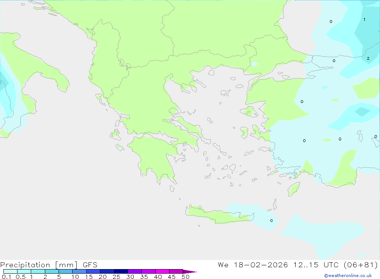The width and height of the screenshot is (380, 279).
Task: Click the 'GFS' model label
Action: tap(90, 265)
